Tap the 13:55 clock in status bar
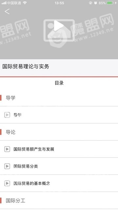 [59, 3]
